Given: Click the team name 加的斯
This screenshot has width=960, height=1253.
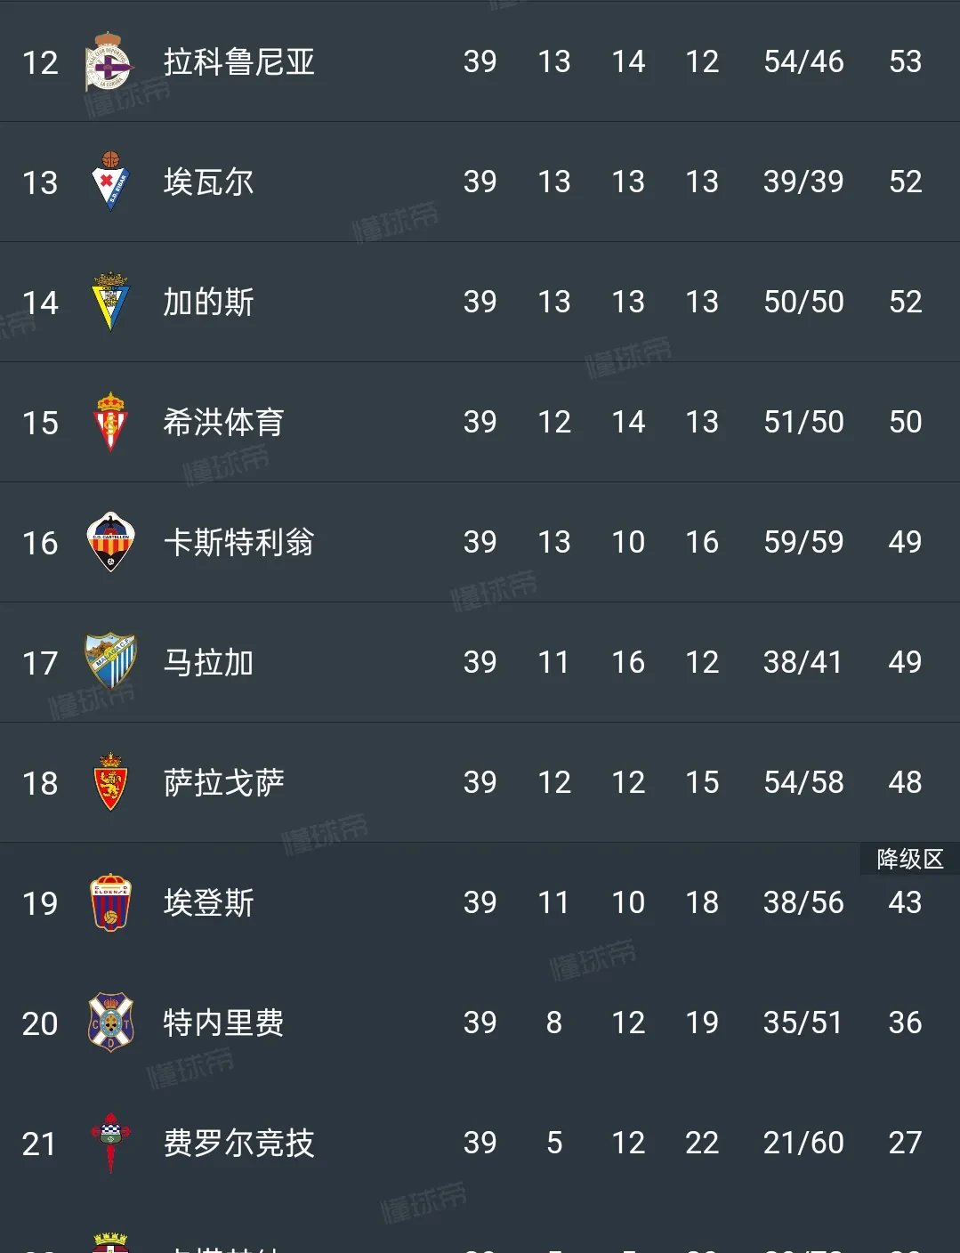Looking at the screenshot, I should [208, 303].
